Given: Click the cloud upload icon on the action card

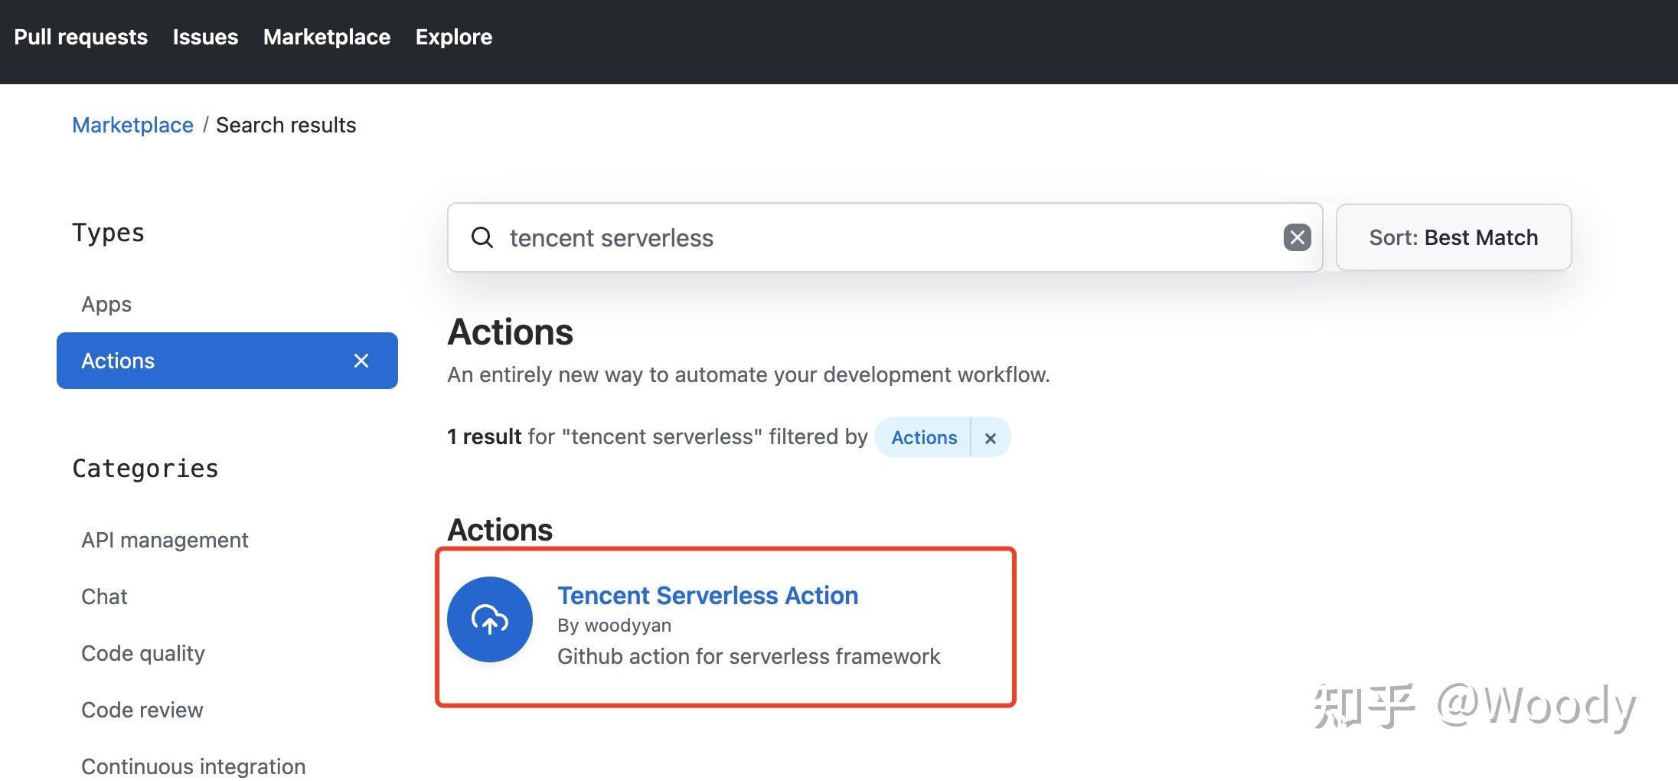Looking at the screenshot, I should (x=490, y=619).
